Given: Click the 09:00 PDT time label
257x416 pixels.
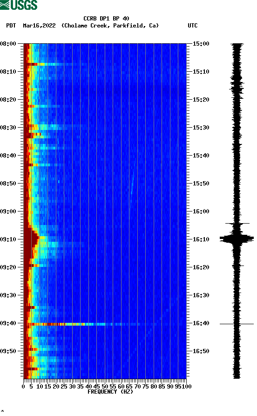Looking at the screenshot, I should [x=8, y=211].
